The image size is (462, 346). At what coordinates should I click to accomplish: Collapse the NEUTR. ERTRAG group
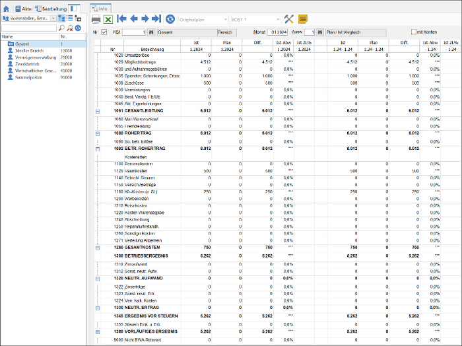(x=98, y=308)
